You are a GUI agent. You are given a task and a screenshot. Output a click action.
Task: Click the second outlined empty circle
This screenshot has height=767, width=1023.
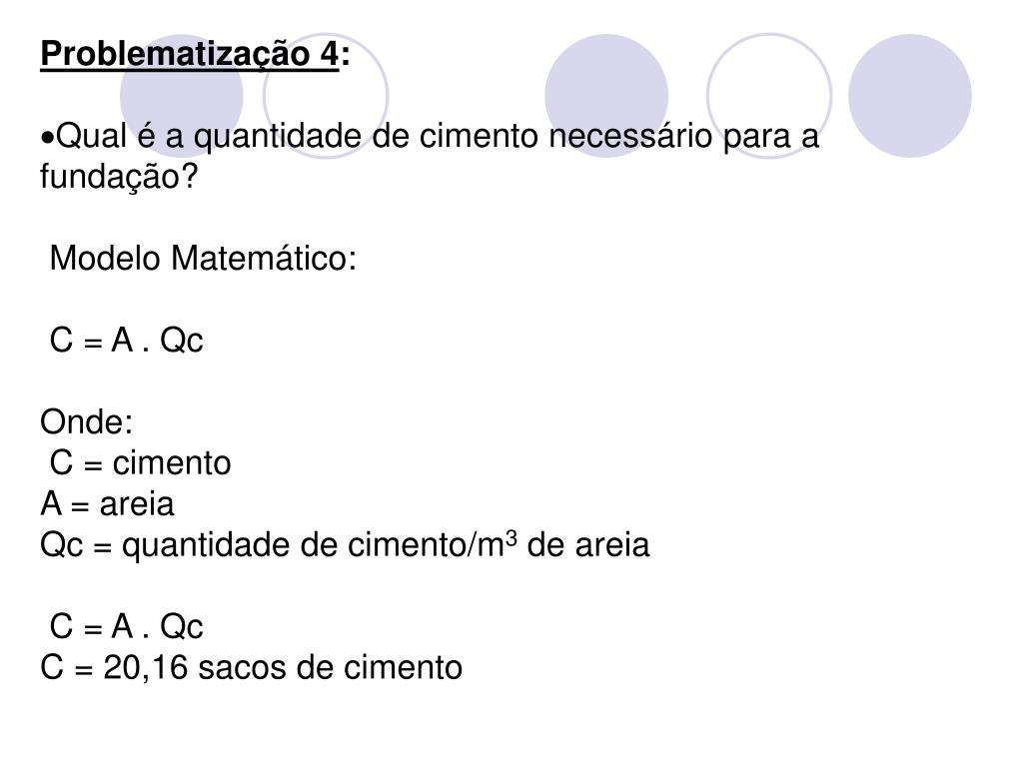click(769, 96)
